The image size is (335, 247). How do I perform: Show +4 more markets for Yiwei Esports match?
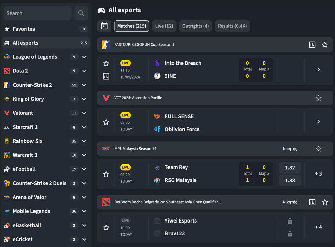point(318,227)
